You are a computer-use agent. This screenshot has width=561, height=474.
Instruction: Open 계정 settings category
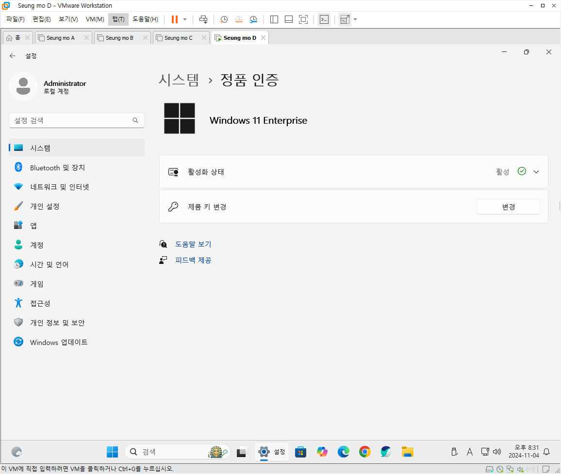[77, 245]
